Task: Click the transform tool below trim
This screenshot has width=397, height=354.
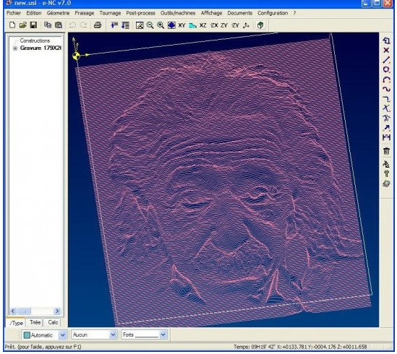Action: [x=386, y=118]
